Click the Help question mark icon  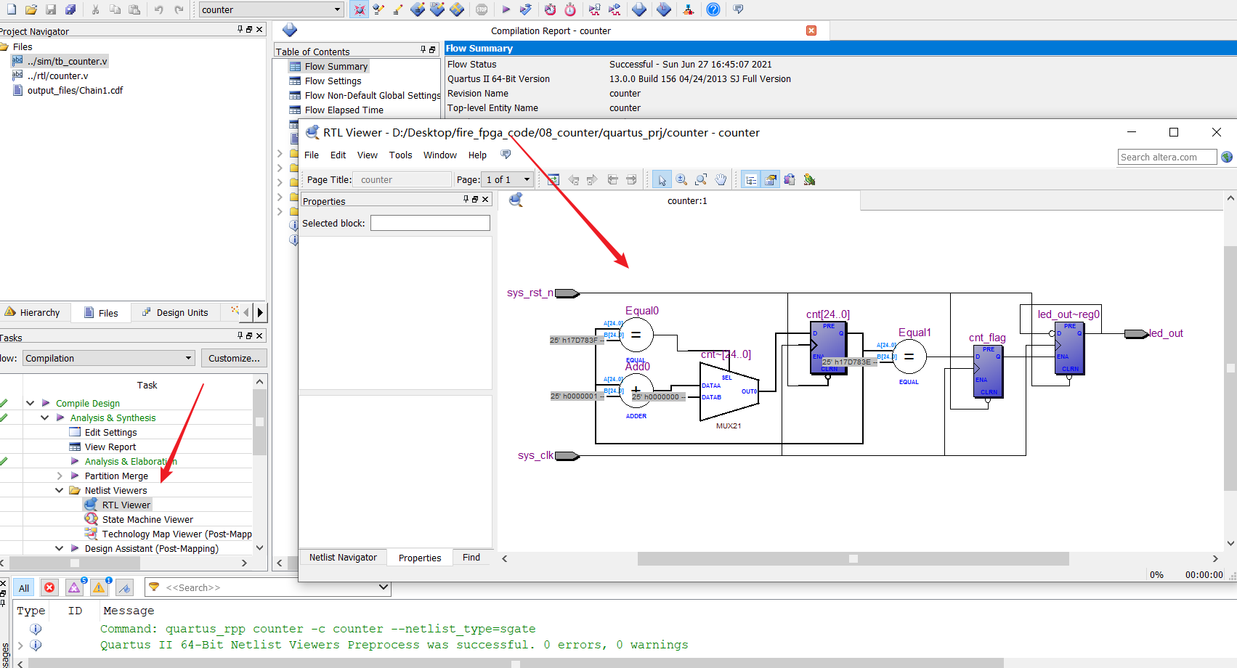click(713, 9)
